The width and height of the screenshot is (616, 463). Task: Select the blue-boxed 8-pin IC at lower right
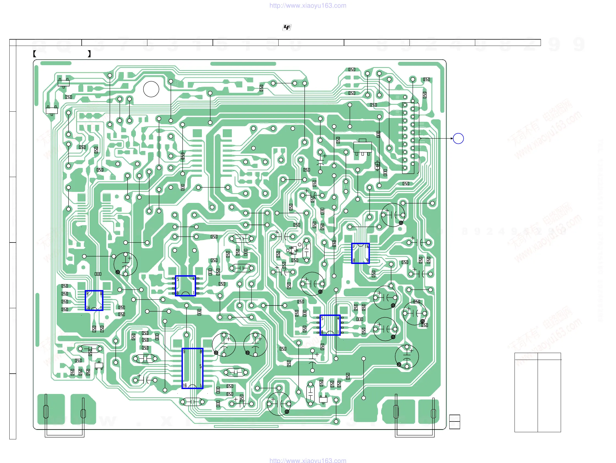click(330, 325)
